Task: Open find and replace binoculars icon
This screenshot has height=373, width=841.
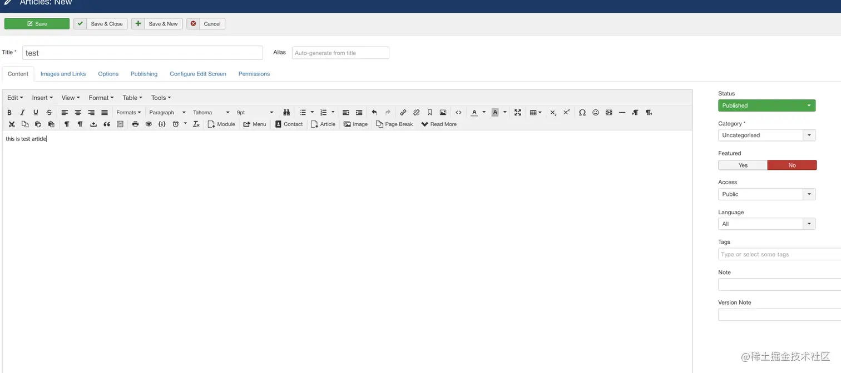Action: [x=287, y=113]
